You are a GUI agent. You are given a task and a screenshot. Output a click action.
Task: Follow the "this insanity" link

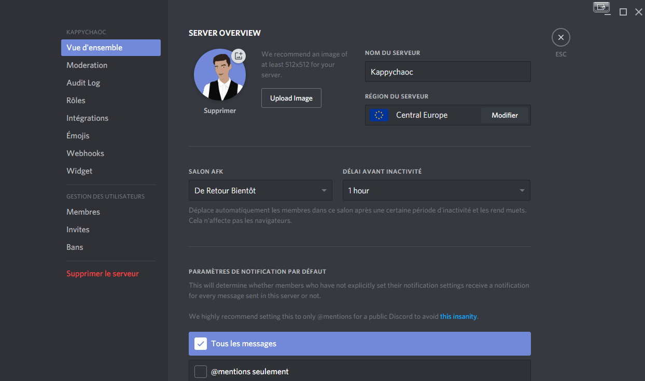coord(458,316)
